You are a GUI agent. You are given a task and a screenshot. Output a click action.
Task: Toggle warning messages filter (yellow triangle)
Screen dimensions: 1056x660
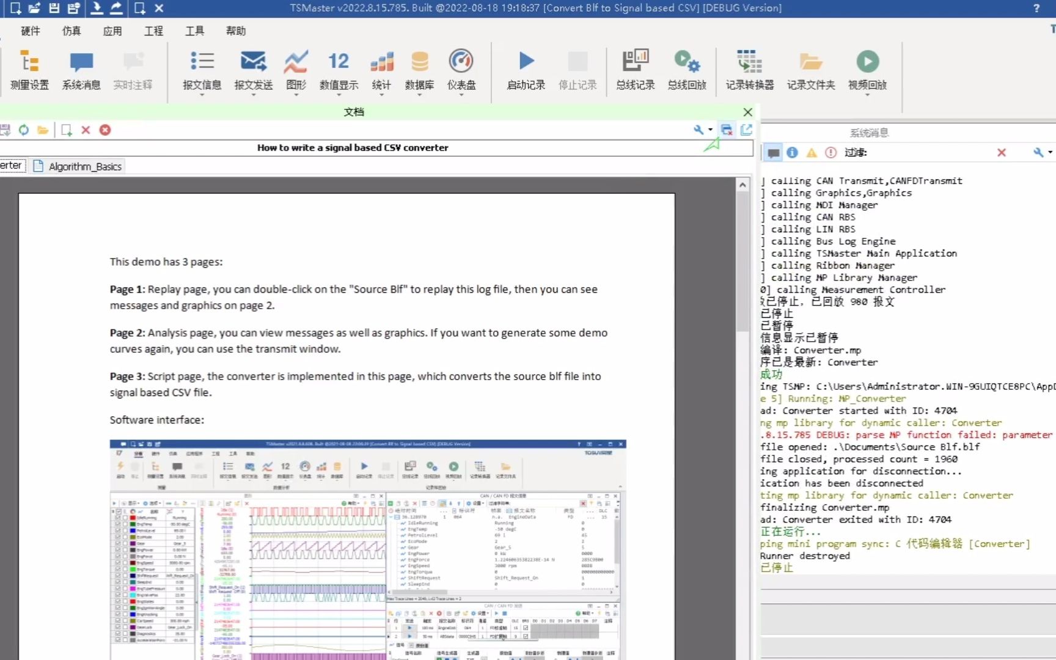pyautogui.click(x=812, y=152)
